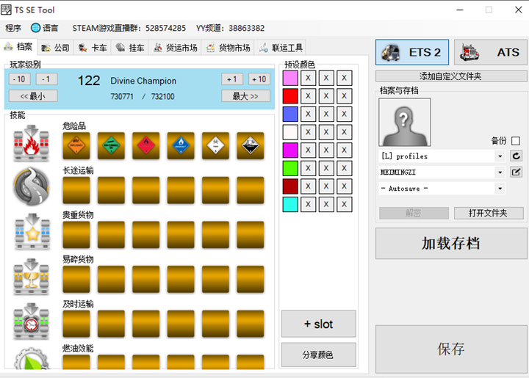Select the ATS game button
The height and width of the screenshot is (378, 529).
(x=491, y=52)
